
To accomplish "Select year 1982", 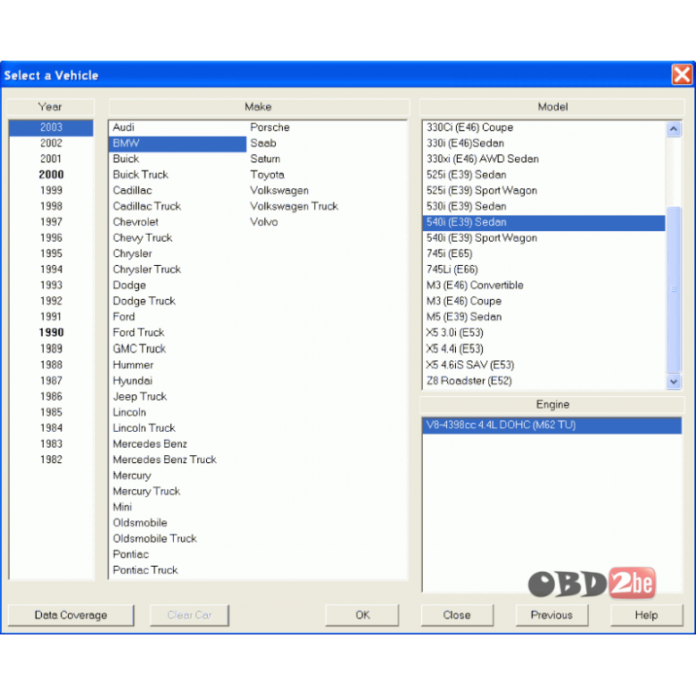I will [51, 460].
